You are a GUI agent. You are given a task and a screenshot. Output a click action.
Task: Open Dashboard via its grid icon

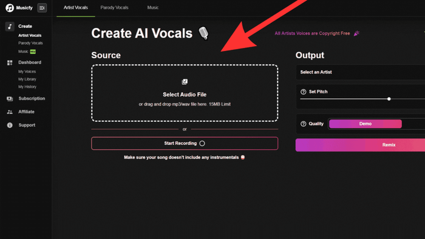click(10, 63)
